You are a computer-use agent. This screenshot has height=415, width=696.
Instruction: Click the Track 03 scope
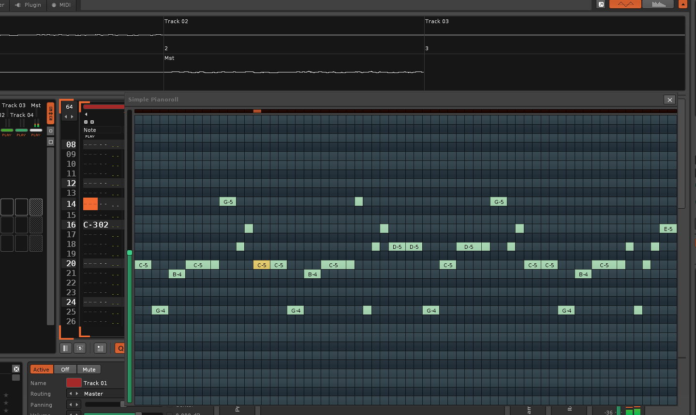point(555,35)
